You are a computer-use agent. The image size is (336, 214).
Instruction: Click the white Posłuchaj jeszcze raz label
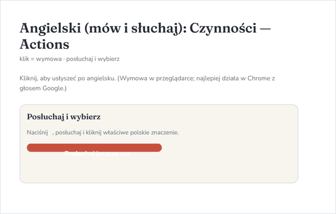(x=97, y=153)
